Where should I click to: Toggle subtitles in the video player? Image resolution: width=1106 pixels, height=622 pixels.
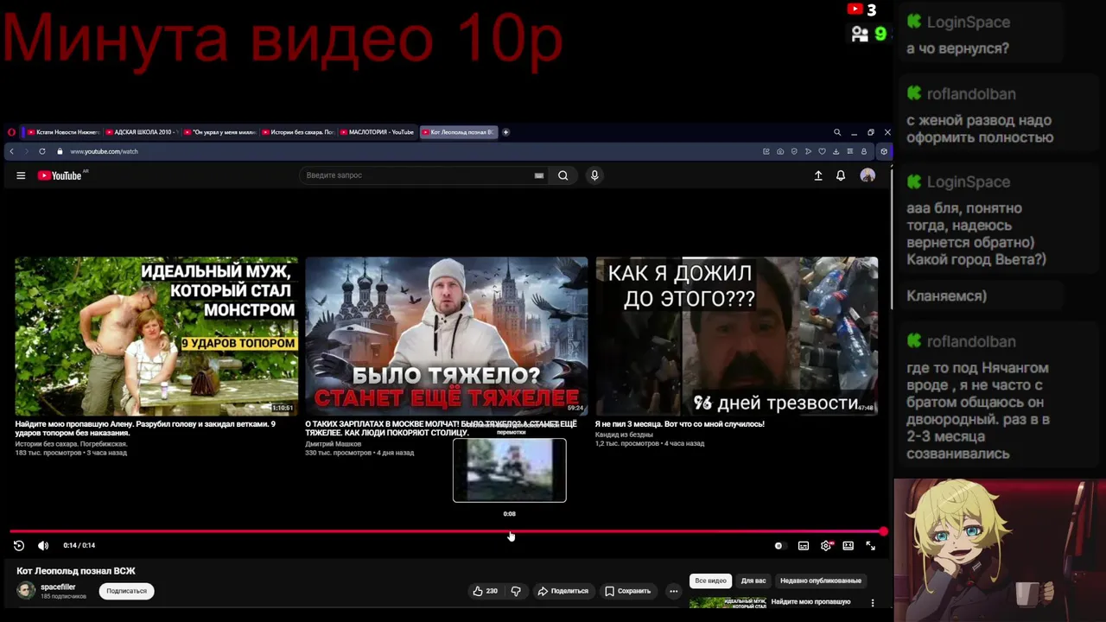click(x=804, y=545)
